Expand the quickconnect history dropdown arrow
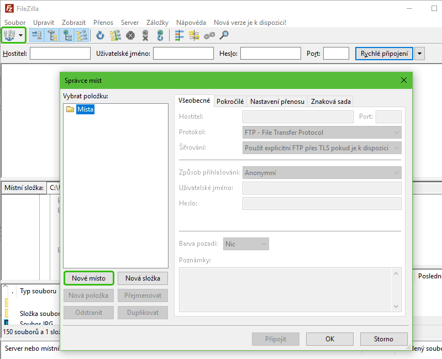442x359 pixels. (x=419, y=54)
